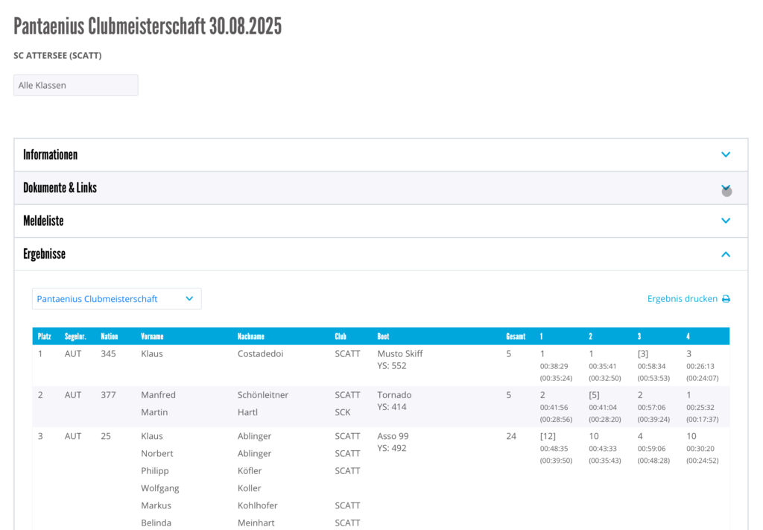Open the Pantaenius Clubmeisterschaft results dropdown
This screenshot has width=763, height=530.
click(x=117, y=299)
